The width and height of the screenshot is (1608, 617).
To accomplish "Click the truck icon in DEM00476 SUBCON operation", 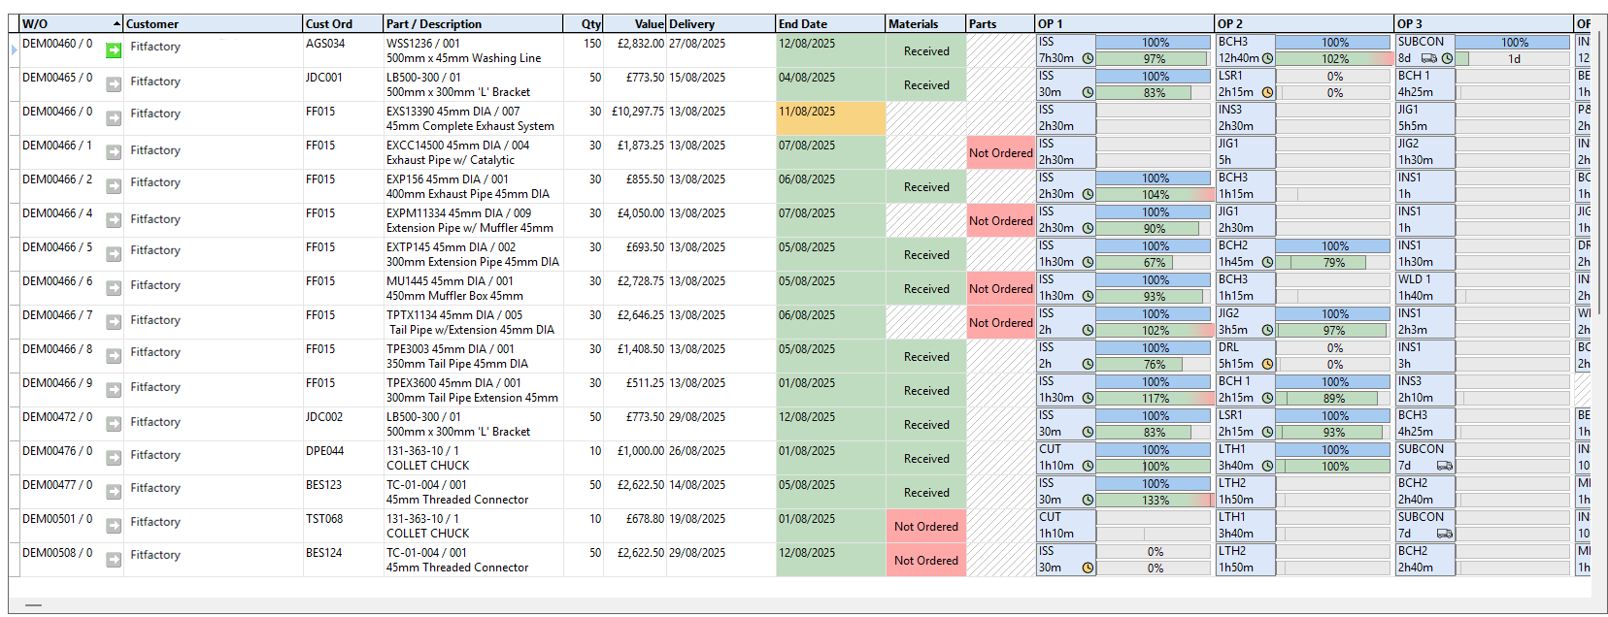I will pyautogui.click(x=1444, y=466).
